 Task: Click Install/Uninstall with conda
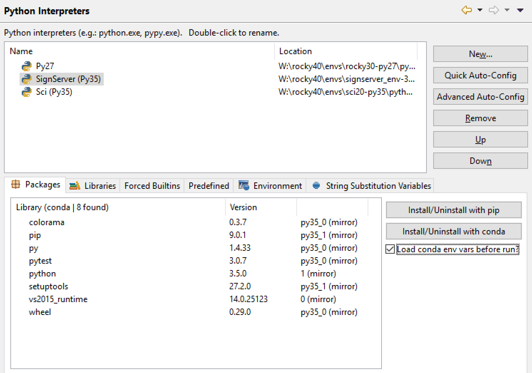454,231
